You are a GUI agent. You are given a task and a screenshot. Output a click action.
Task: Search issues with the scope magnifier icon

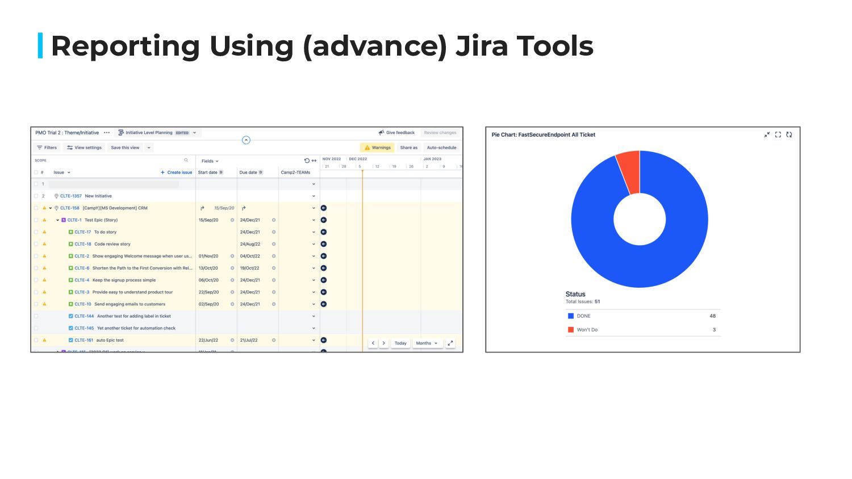click(186, 160)
